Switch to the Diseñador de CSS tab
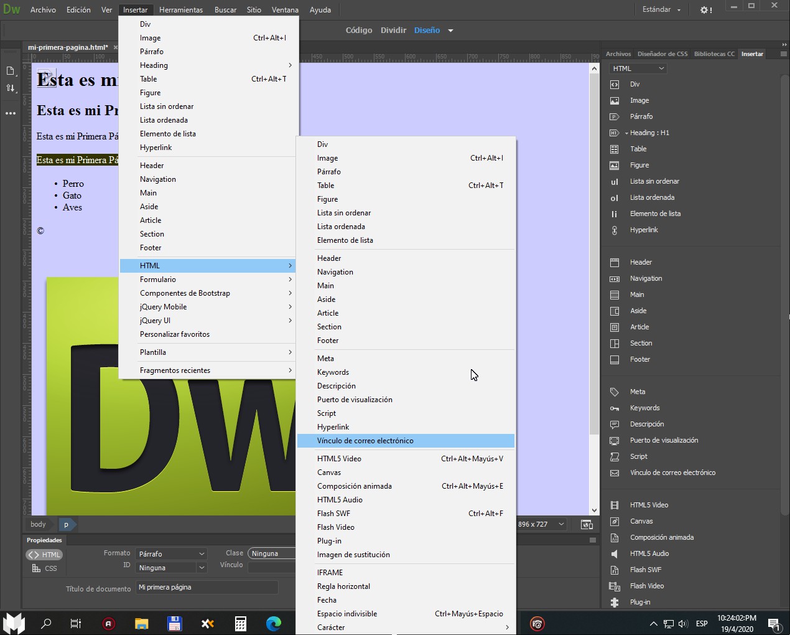Screen dimensions: 790x635 [x=662, y=54]
